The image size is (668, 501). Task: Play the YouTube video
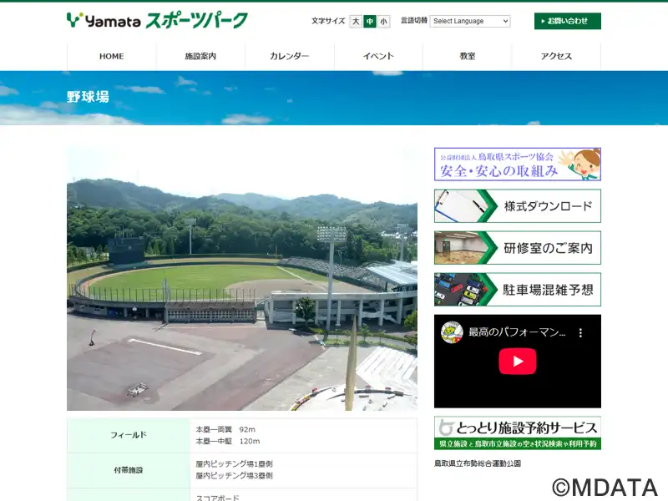coord(518,362)
